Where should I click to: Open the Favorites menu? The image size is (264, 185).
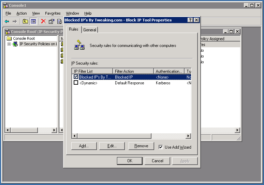53,13
